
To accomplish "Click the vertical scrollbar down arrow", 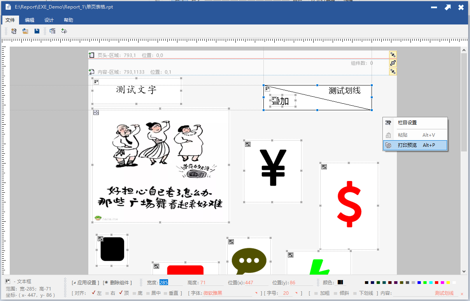I will [x=464, y=271].
